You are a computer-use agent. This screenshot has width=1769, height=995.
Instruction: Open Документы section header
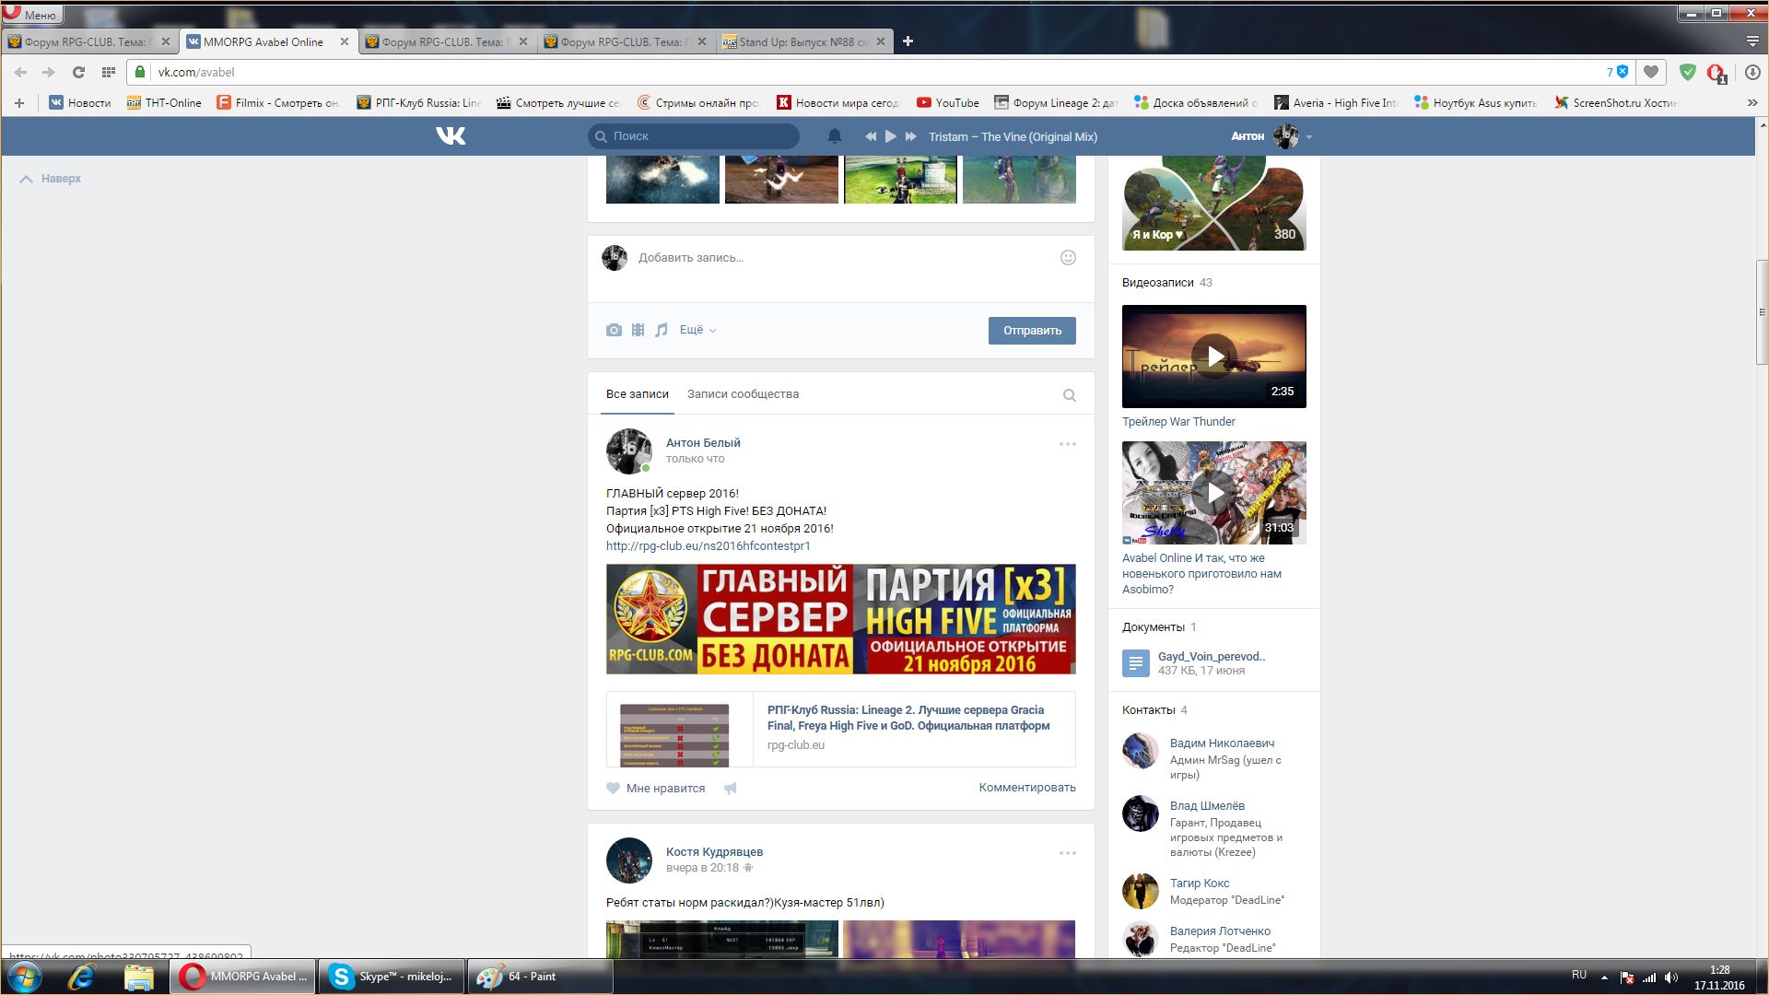tap(1153, 627)
